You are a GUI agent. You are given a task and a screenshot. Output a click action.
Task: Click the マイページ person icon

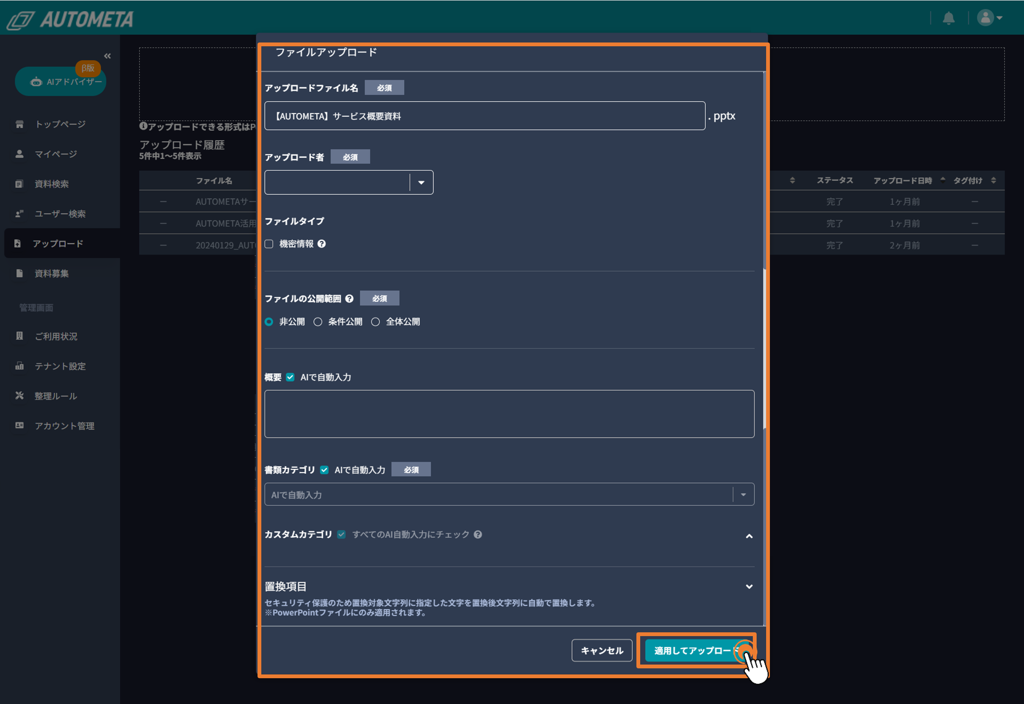[x=19, y=154]
